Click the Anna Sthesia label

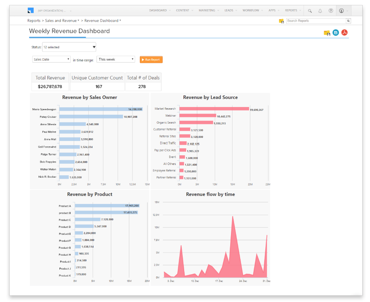(48, 124)
